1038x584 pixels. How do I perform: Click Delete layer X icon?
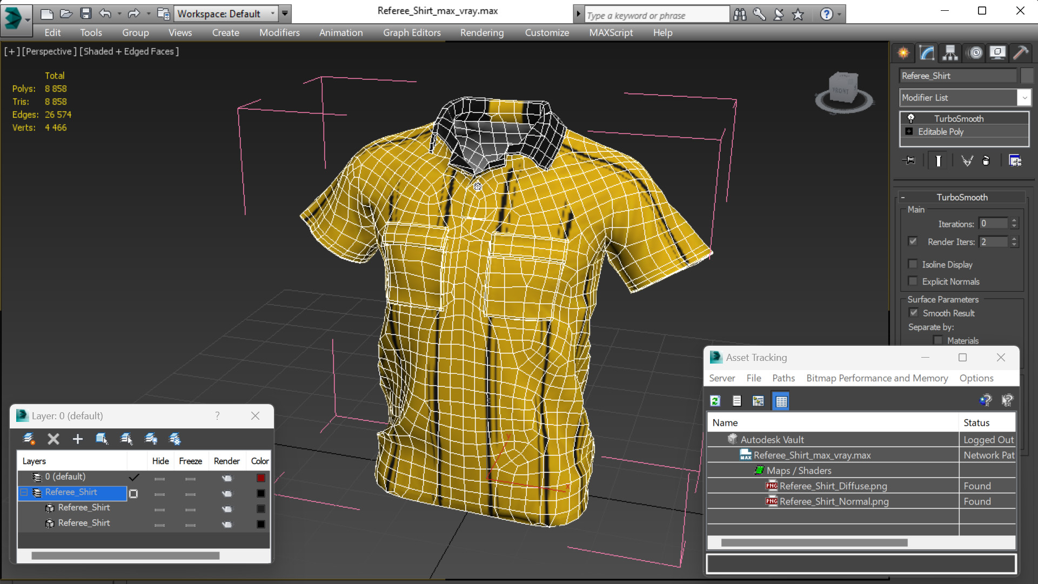pyautogui.click(x=53, y=439)
